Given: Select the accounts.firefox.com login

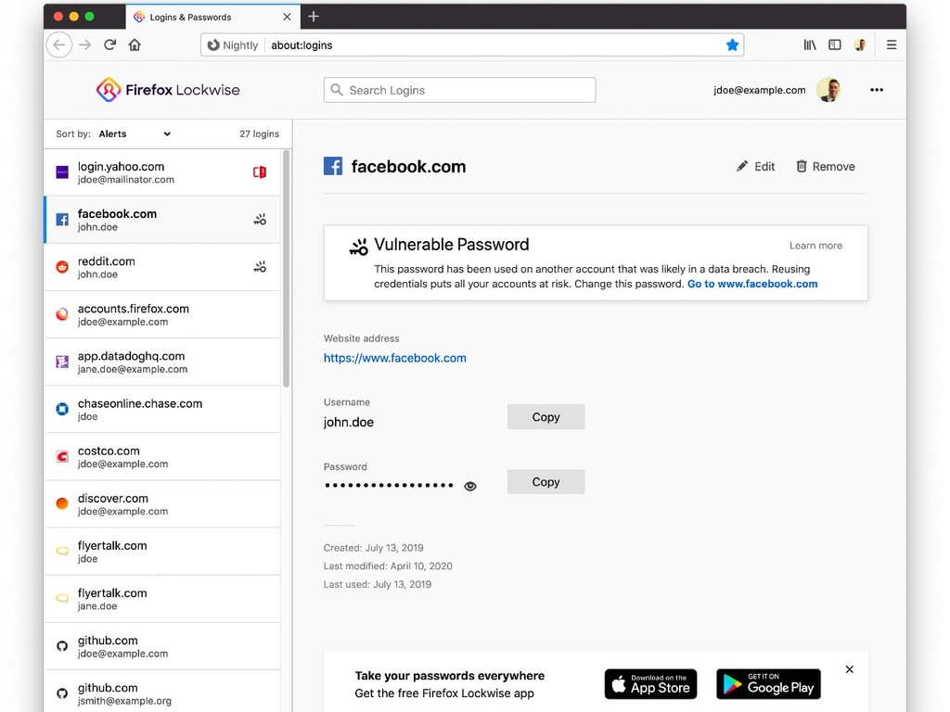Looking at the screenshot, I should (162, 314).
